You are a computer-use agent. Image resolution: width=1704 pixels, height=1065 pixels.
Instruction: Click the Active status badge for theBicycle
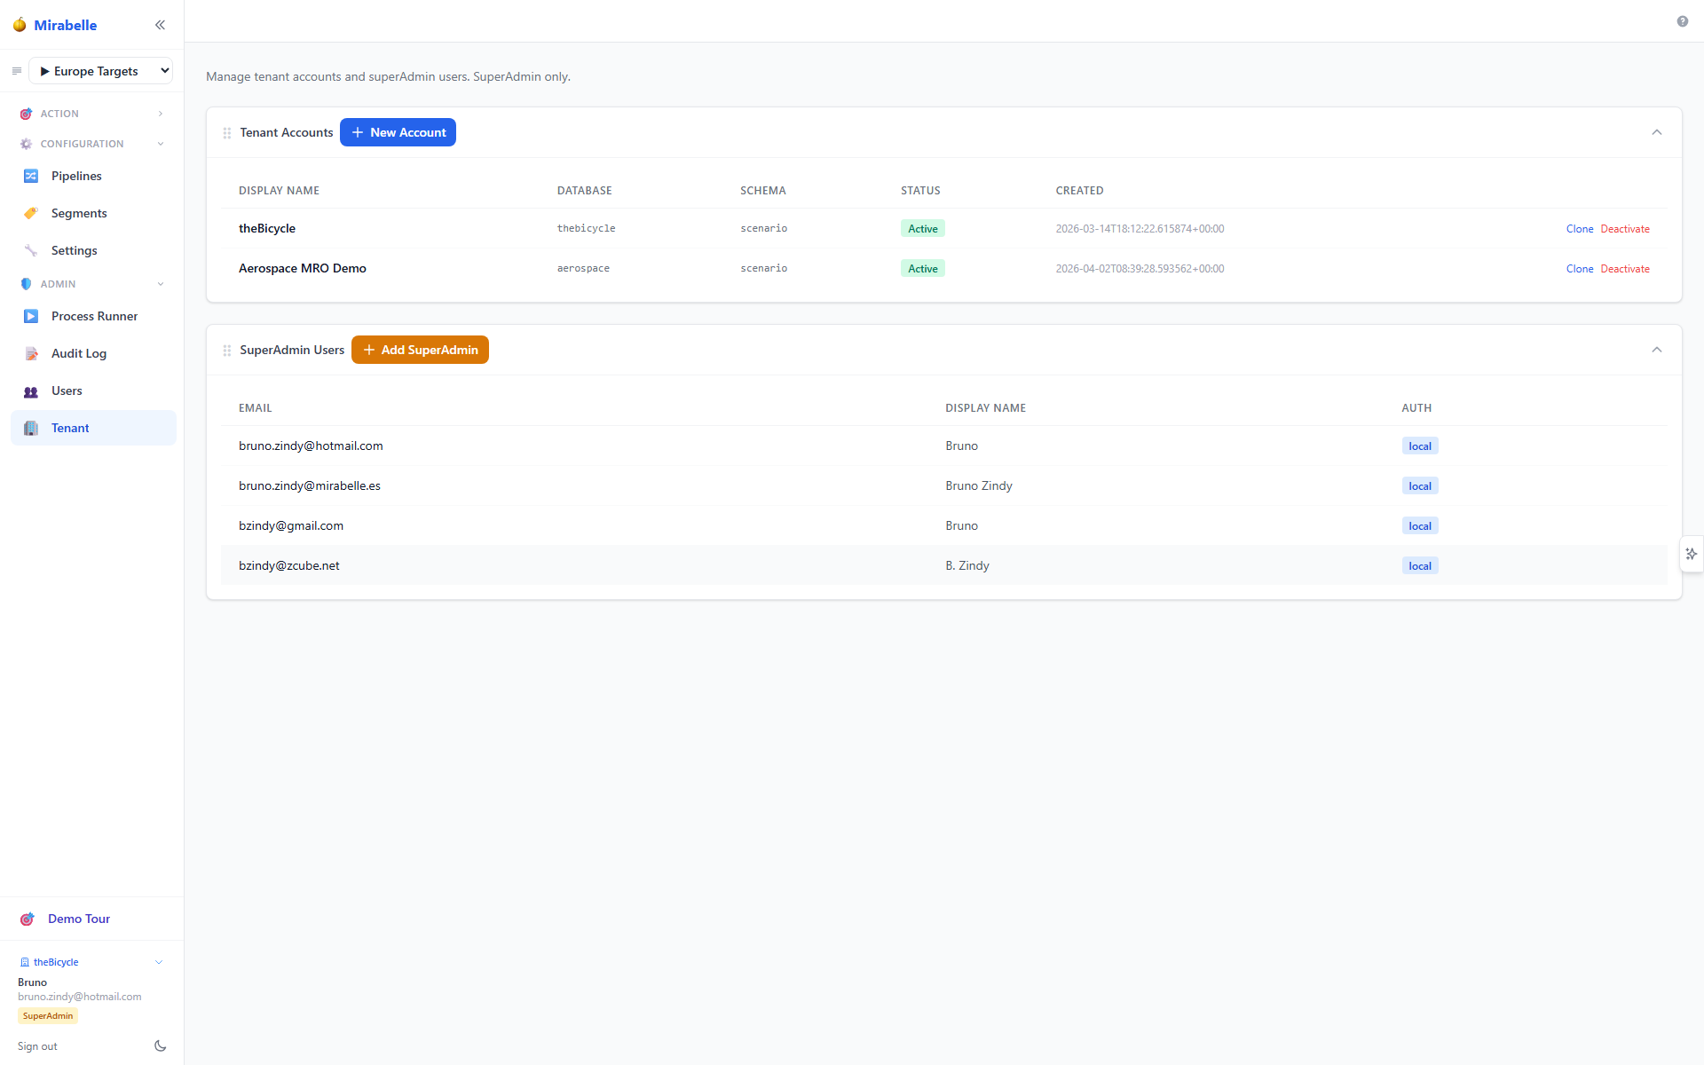click(x=923, y=228)
